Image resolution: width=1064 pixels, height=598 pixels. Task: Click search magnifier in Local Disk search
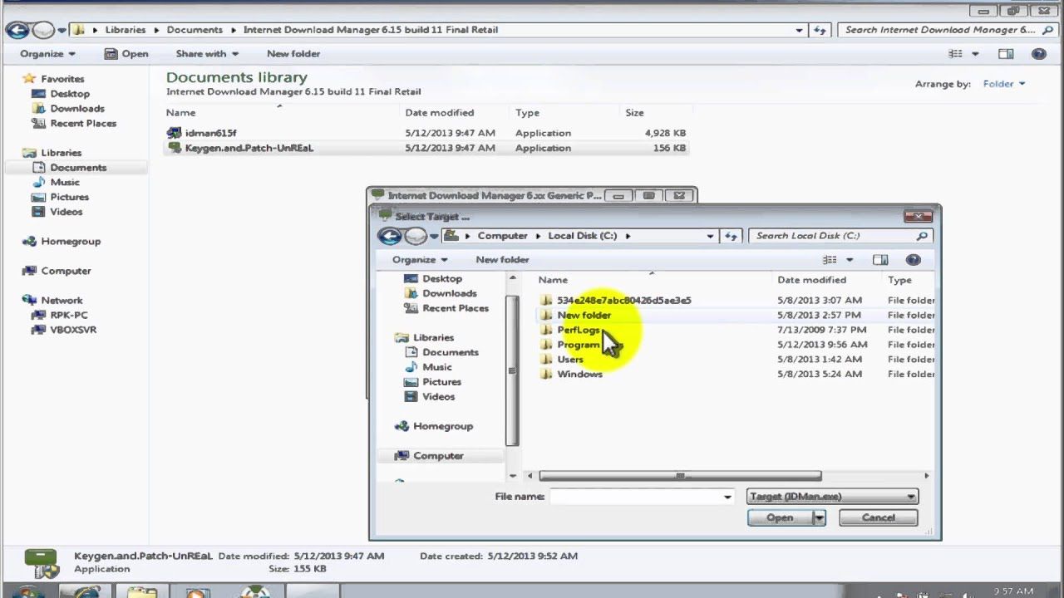pyautogui.click(x=922, y=236)
